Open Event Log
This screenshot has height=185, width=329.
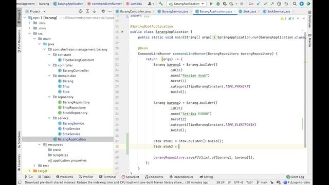point(295,177)
